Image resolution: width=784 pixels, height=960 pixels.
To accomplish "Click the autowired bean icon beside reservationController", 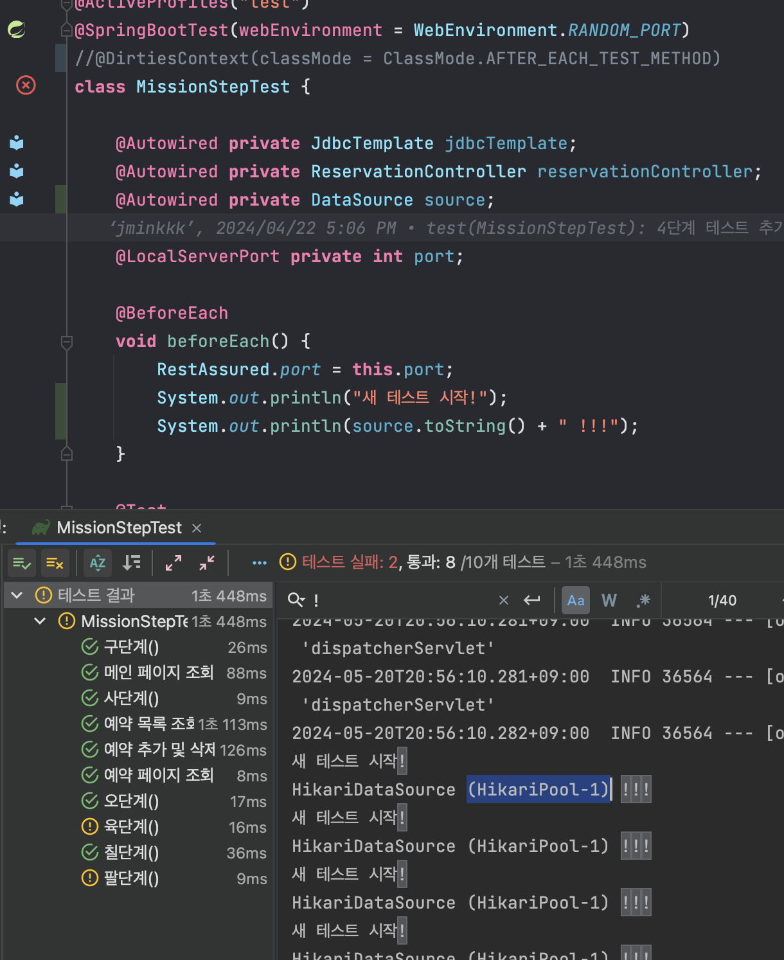I will tap(17, 171).
